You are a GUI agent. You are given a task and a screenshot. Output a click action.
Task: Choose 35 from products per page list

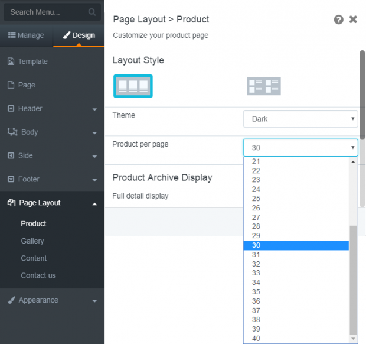point(296,291)
